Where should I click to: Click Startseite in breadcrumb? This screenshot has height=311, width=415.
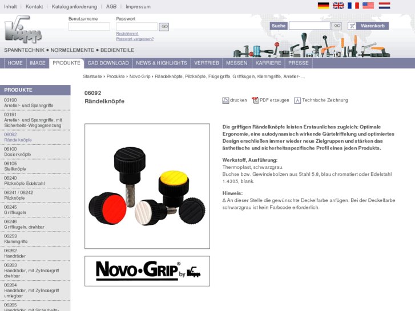pos(92,76)
